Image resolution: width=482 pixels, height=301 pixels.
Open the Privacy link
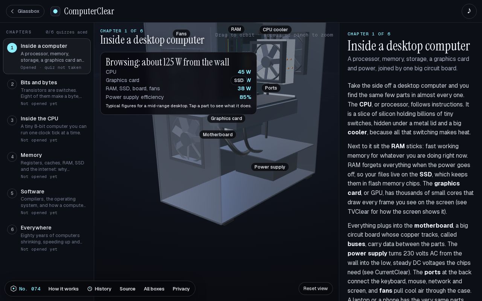click(x=181, y=289)
